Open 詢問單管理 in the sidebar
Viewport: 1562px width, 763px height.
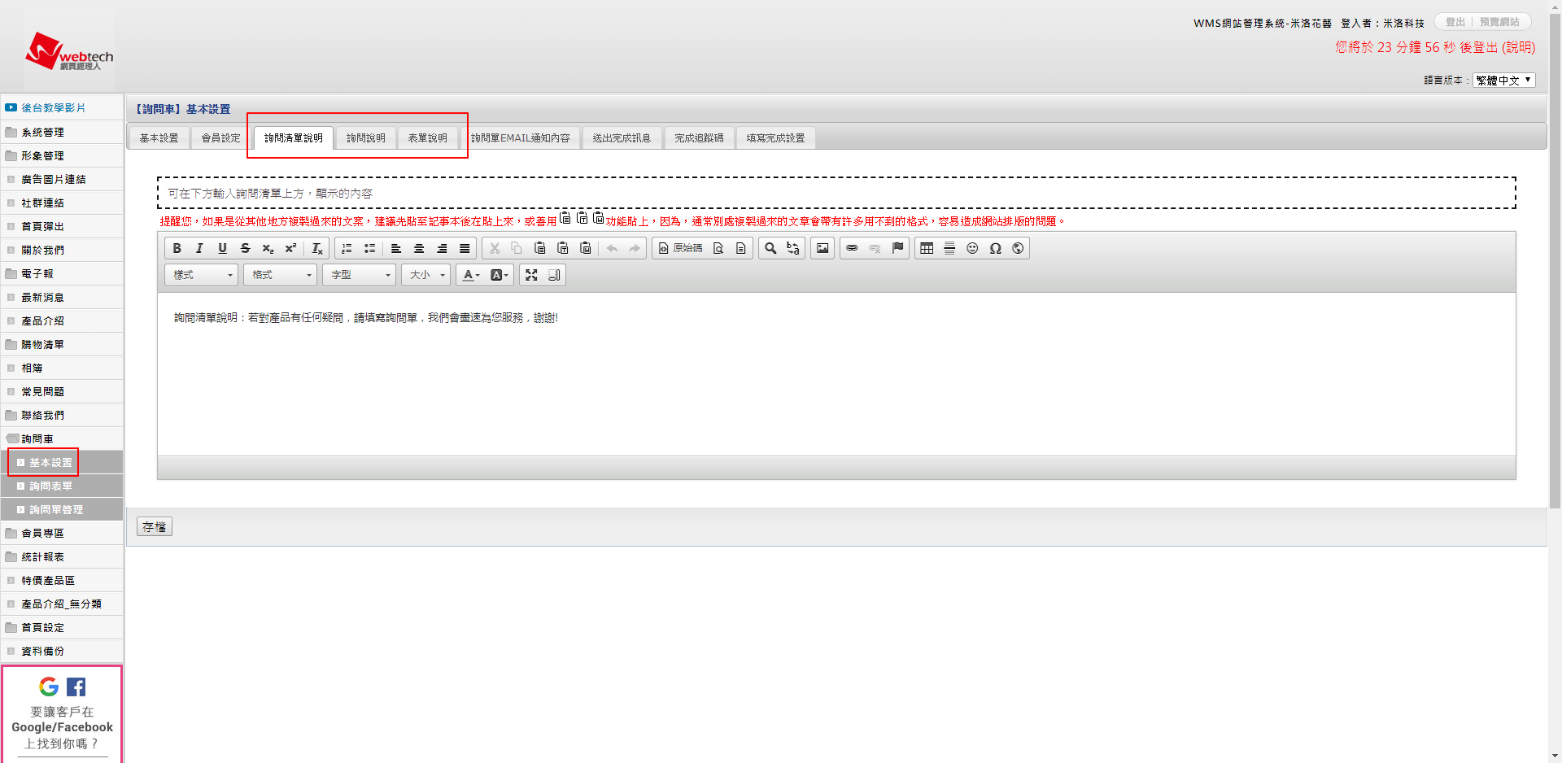tap(56, 510)
